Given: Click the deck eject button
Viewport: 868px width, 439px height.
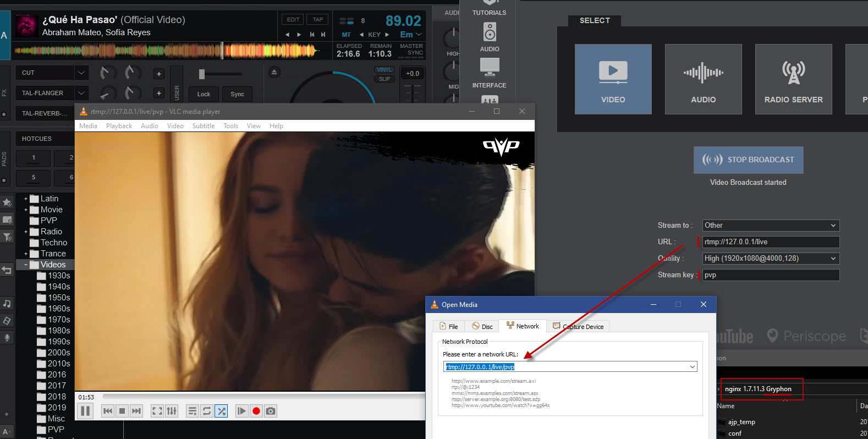Looking at the screenshot, I should [x=274, y=72].
